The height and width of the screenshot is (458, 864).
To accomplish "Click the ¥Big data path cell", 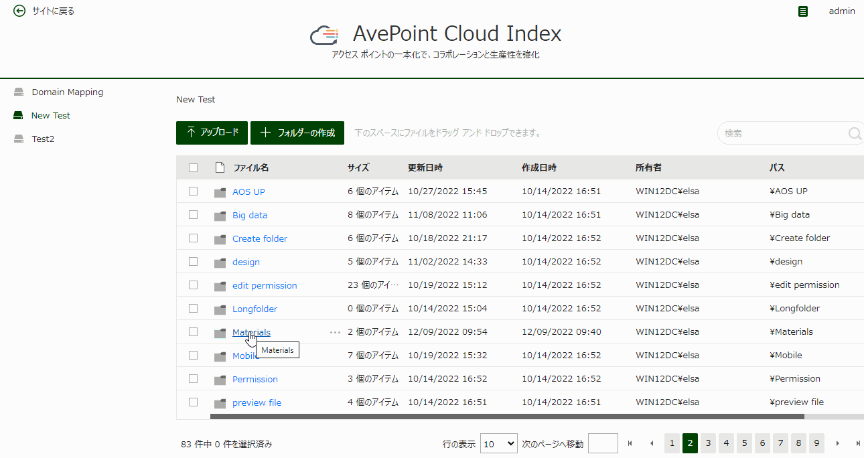I will pyautogui.click(x=790, y=215).
